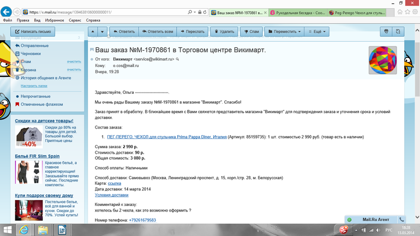Click the Карта ссылка link

[115, 183]
